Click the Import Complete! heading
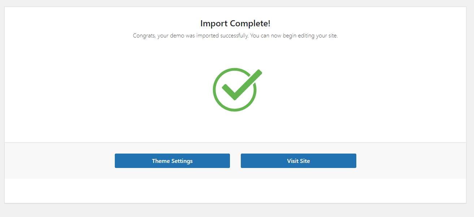The width and height of the screenshot is (474, 217). click(x=235, y=24)
